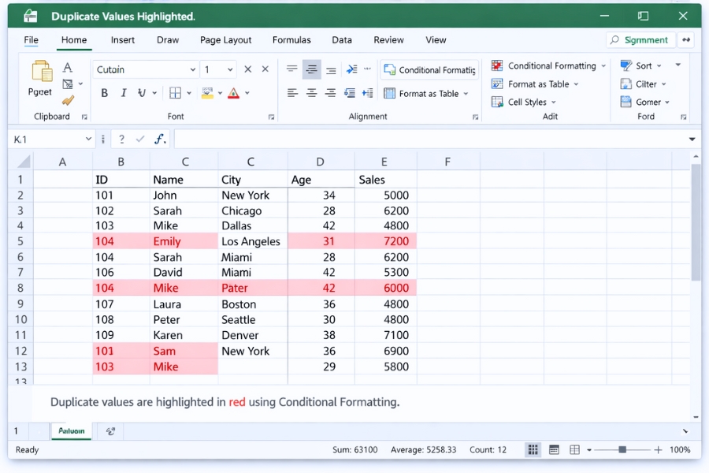Click the Normal view icon in status bar
Image resolution: width=709 pixels, height=473 pixels.
[533, 449]
